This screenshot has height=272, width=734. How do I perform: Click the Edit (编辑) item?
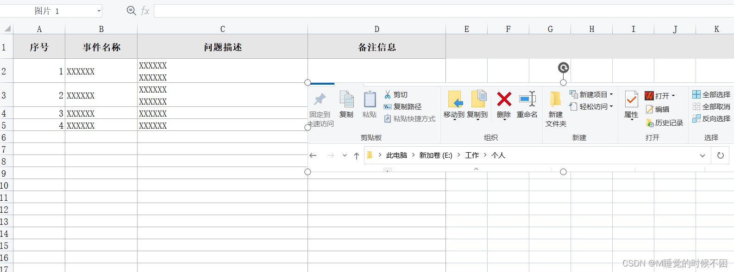658,109
